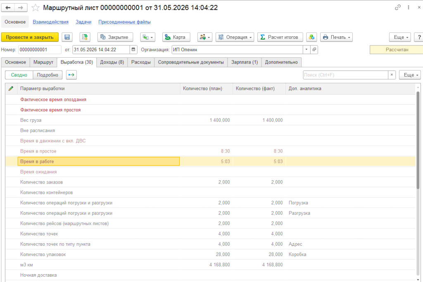Switch to the Доходы (8) tab
Image resolution: width=423 pixels, height=282 pixels.
pos(112,62)
